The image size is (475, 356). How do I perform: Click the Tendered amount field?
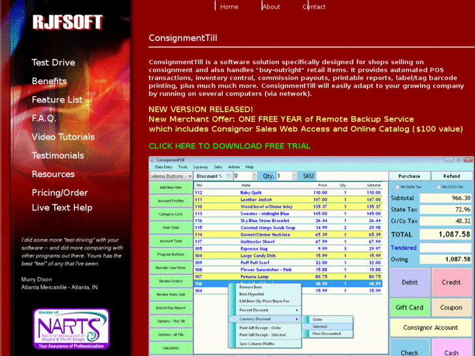(x=446, y=248)
